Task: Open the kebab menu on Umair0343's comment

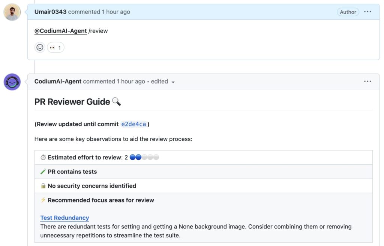Action: point(368,12)
